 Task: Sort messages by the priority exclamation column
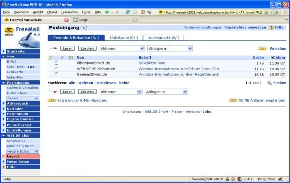(x=51, y=57)
